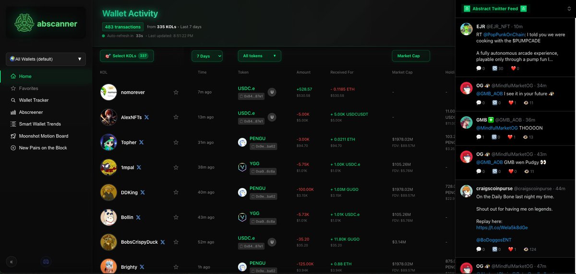Expand the All Wallets (default) dropdown
This screenshot has width=576, height=274.
click(x=46, y=59)
